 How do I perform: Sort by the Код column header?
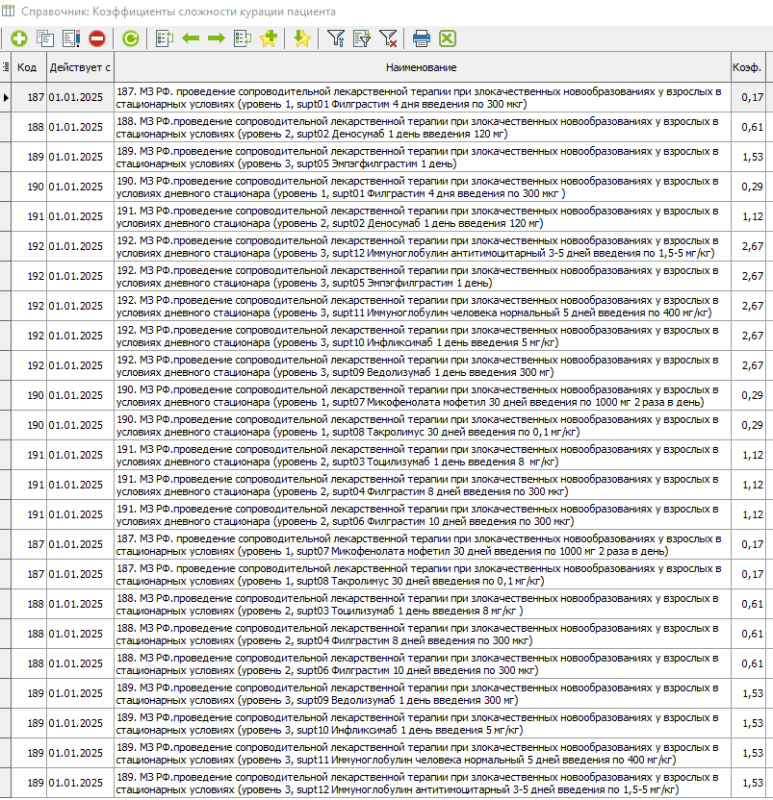(x=28, y=67)
